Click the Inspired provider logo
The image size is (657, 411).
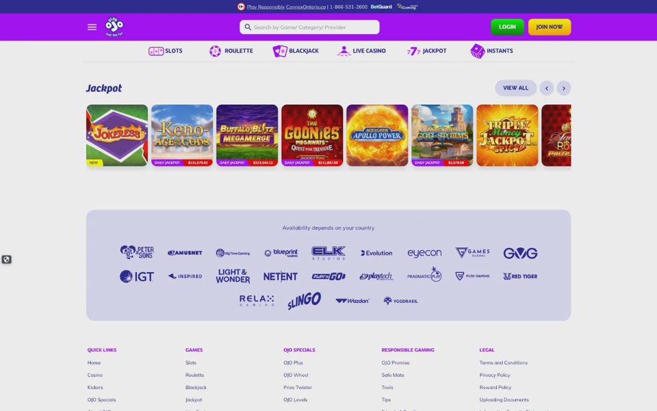[185, 276]
